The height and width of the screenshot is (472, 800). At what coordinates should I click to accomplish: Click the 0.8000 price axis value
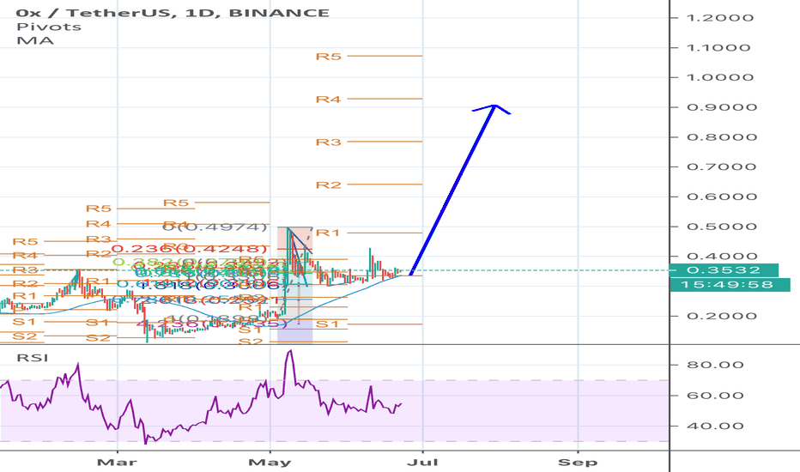(721, 136)
